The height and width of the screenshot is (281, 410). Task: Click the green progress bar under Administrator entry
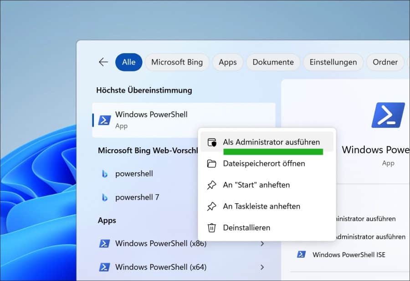click(x=273, y=152)
